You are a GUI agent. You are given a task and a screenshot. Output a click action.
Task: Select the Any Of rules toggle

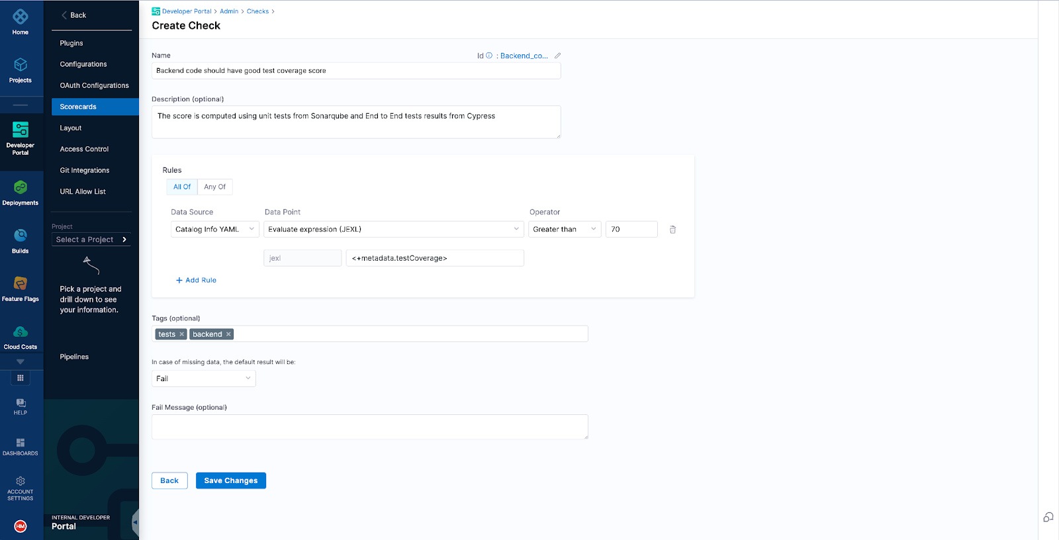point(214,187)
